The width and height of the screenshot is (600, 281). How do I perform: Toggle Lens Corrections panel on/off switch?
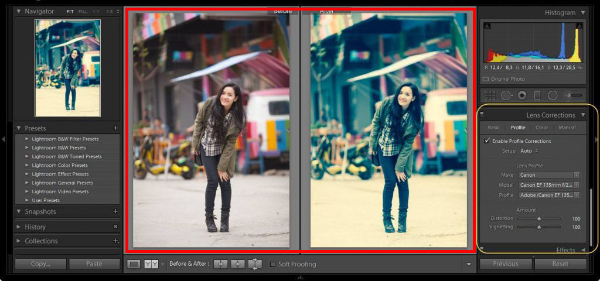point(482,113)
